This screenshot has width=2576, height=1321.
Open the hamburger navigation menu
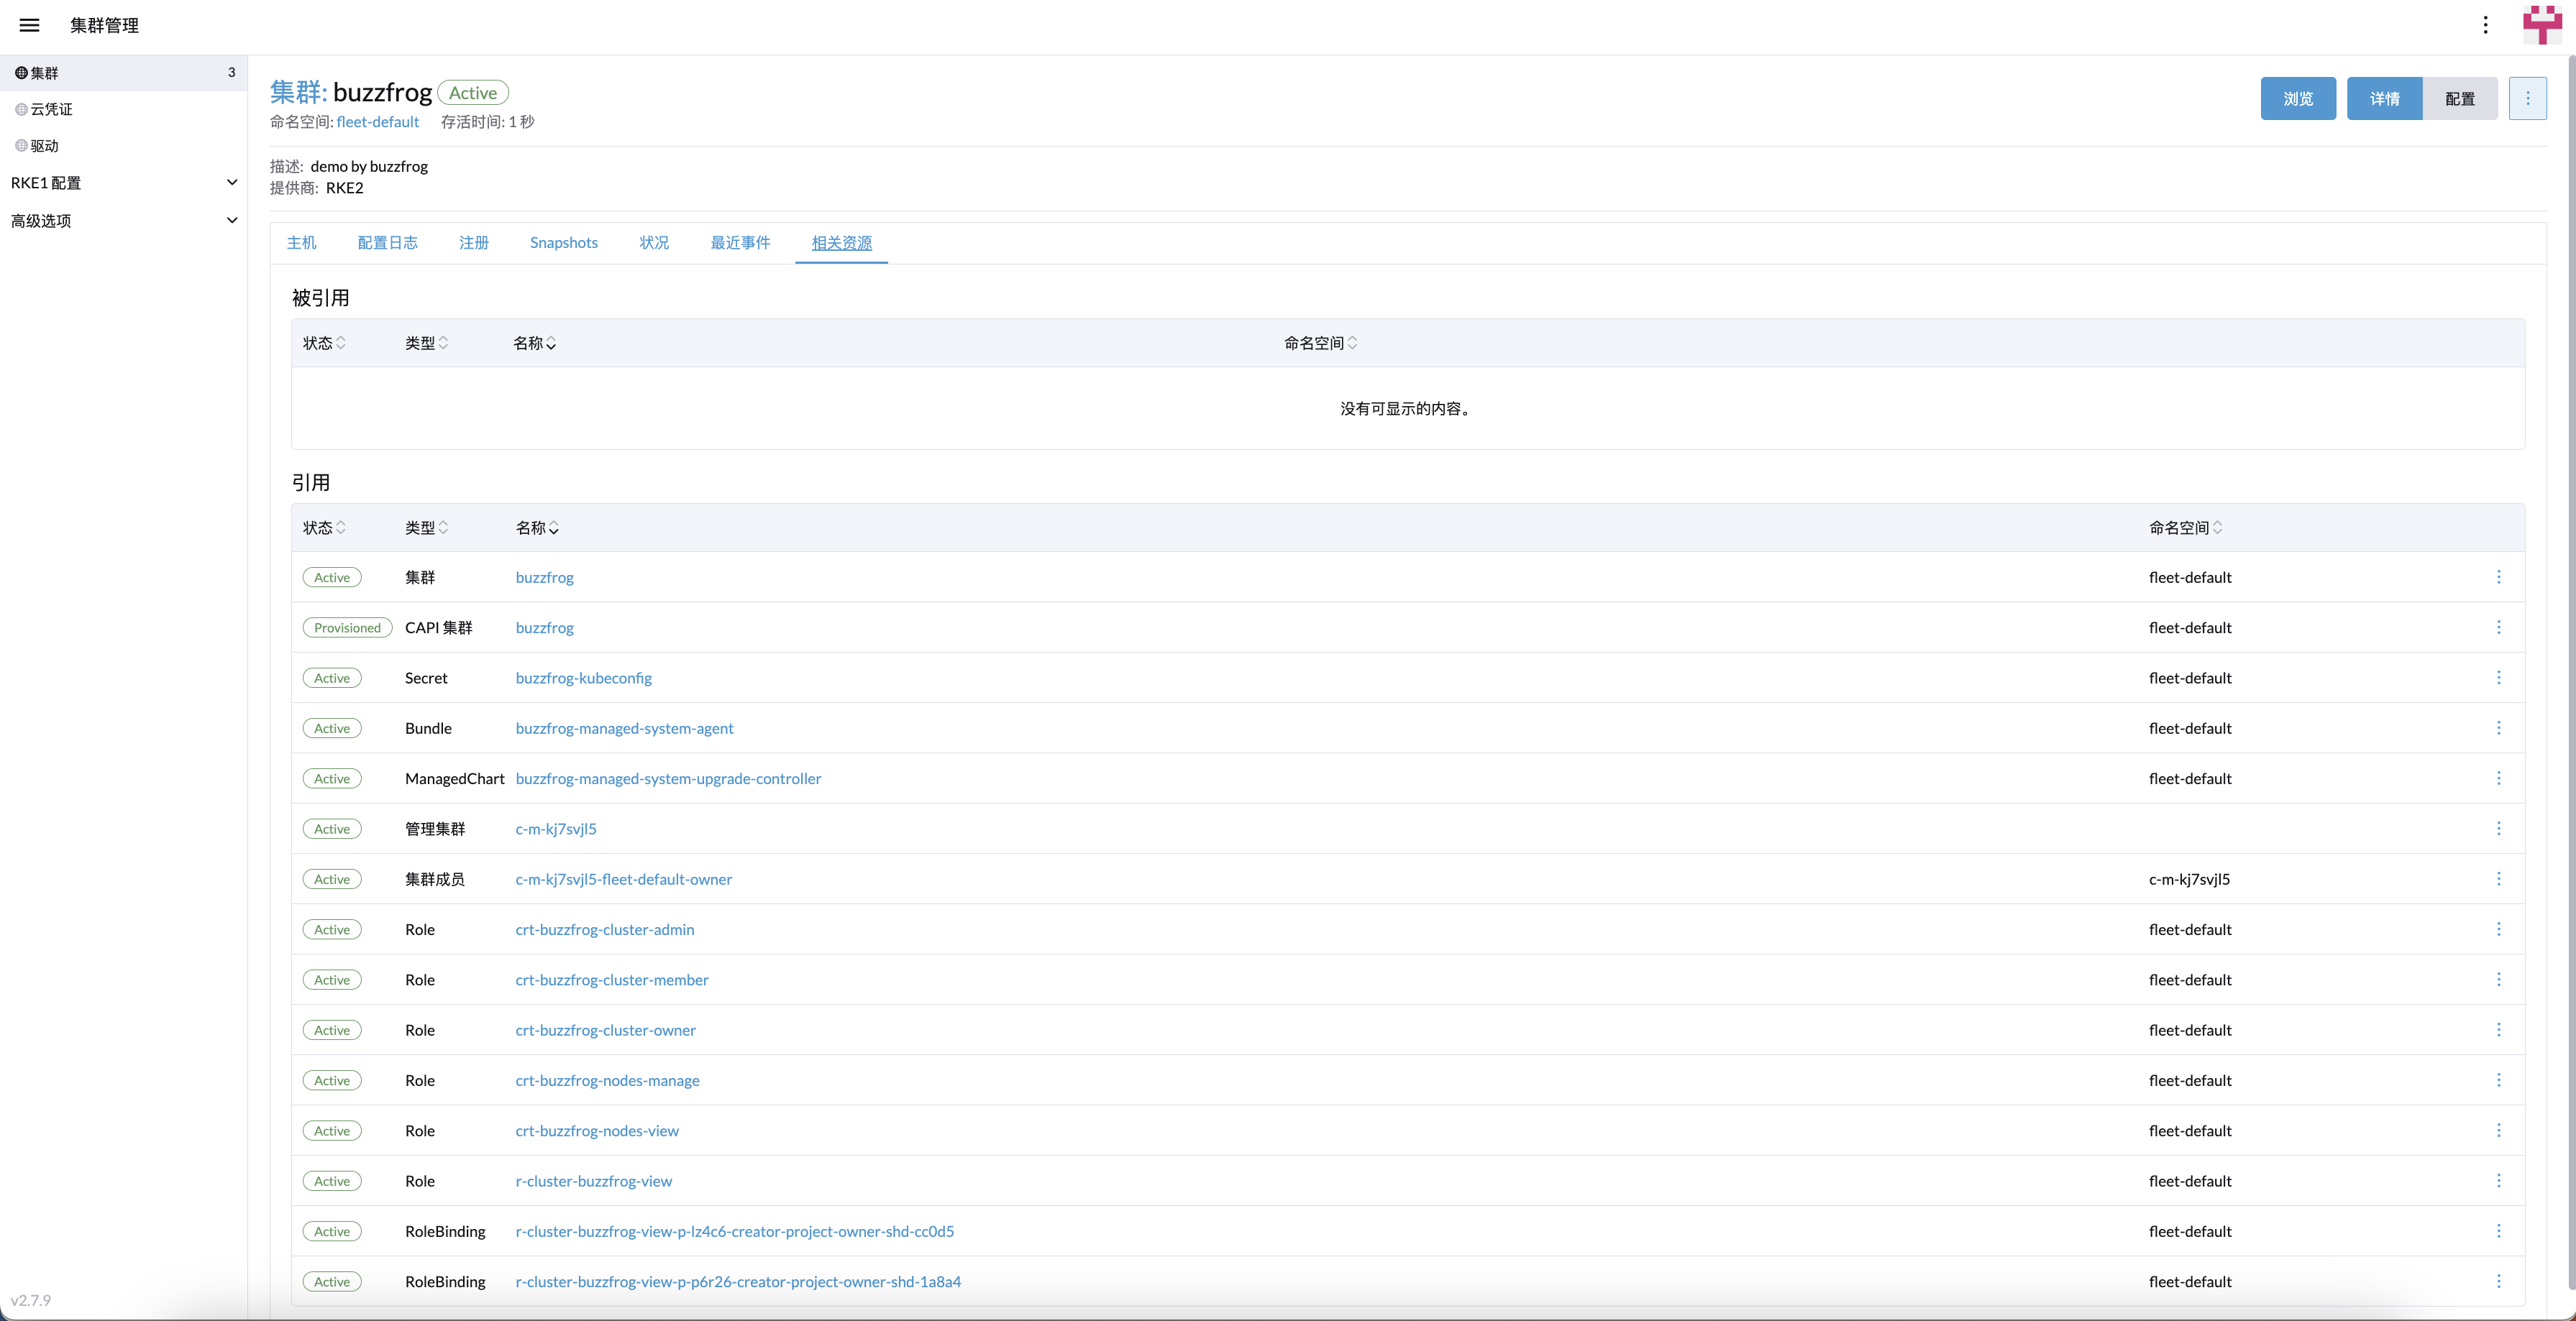pos(29,25)
